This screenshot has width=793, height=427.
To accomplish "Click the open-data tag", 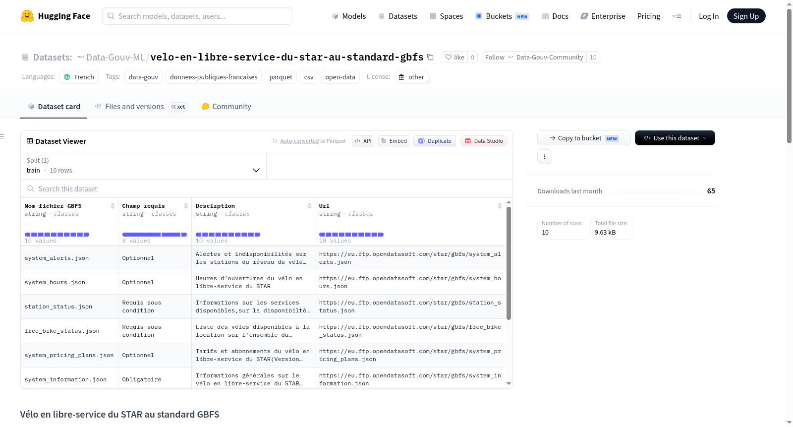I will coord(340,77).
